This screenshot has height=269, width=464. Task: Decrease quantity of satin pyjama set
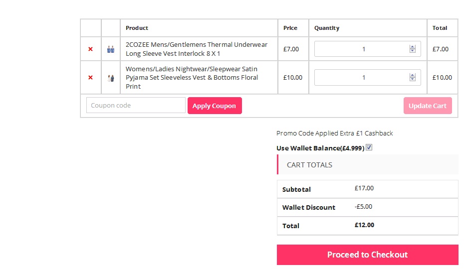pyautogui.click(x=413, y=79)
